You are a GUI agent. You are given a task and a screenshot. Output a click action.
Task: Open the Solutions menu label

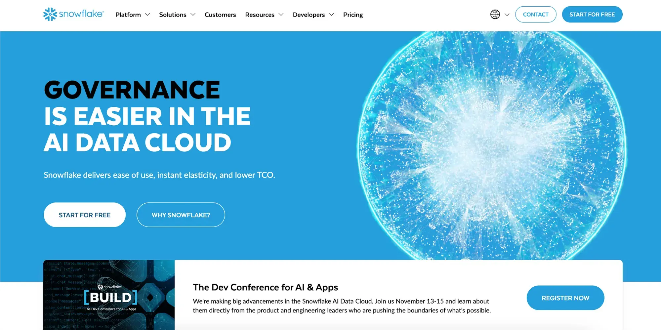coord(173,15)
